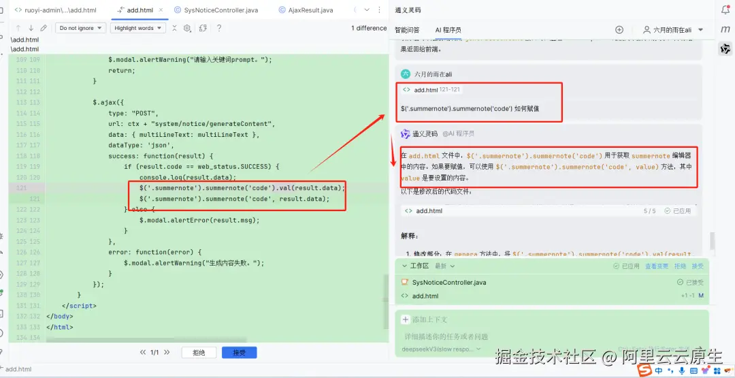The height and width of the screenshot is (378, 735).
Task: Open the IME toolbox grid icon
Action: pos(716,371)
